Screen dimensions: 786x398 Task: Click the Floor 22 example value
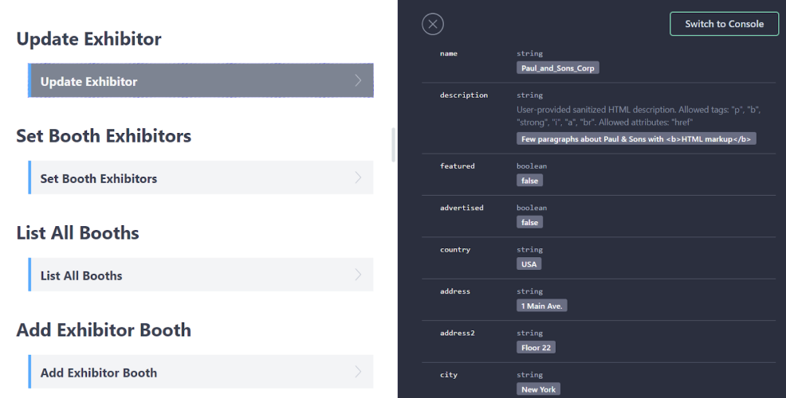pyautogui.click(x=536, y=347)
